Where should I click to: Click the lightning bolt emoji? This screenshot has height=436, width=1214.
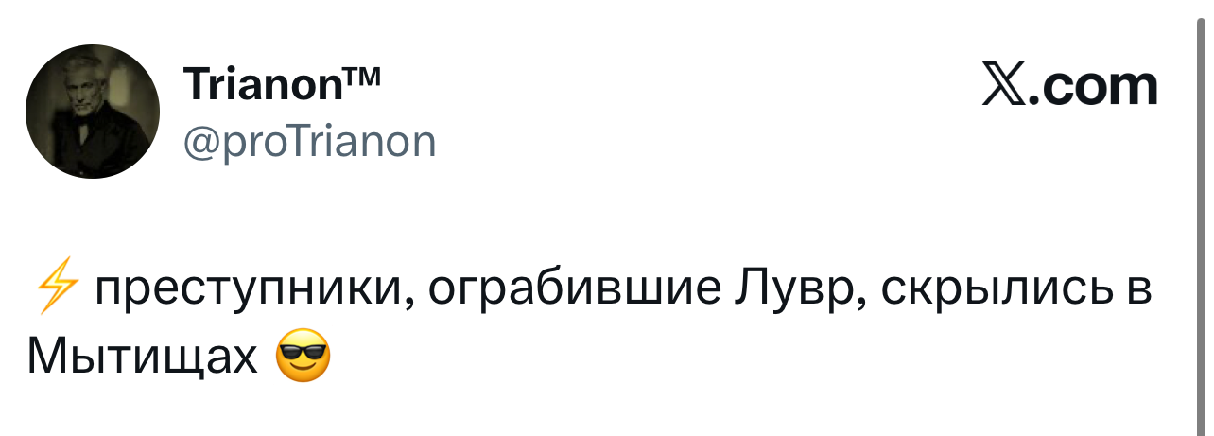pyautogui.click(x=56, y=290)
